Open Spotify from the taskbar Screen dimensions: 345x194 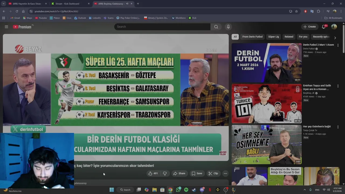point(186,190)
